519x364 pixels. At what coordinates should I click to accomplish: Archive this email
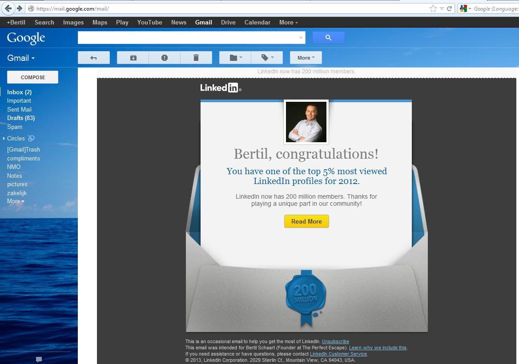[133, 58]
